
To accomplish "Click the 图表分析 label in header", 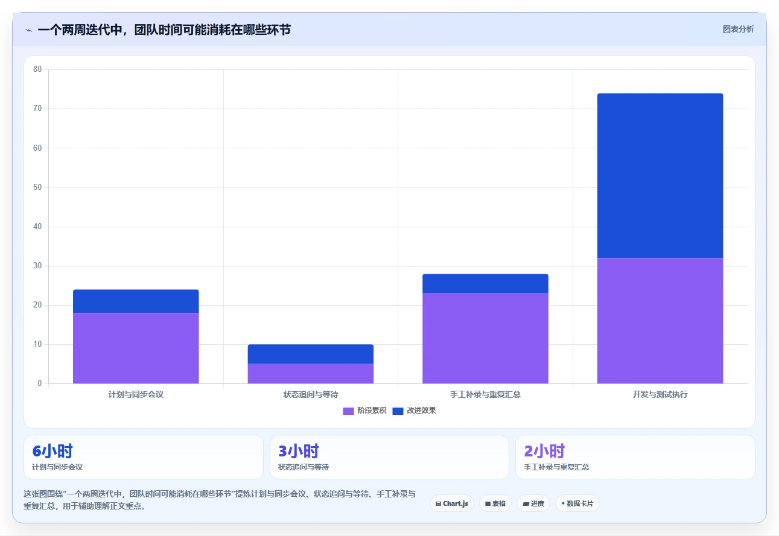I will [738, 29].
